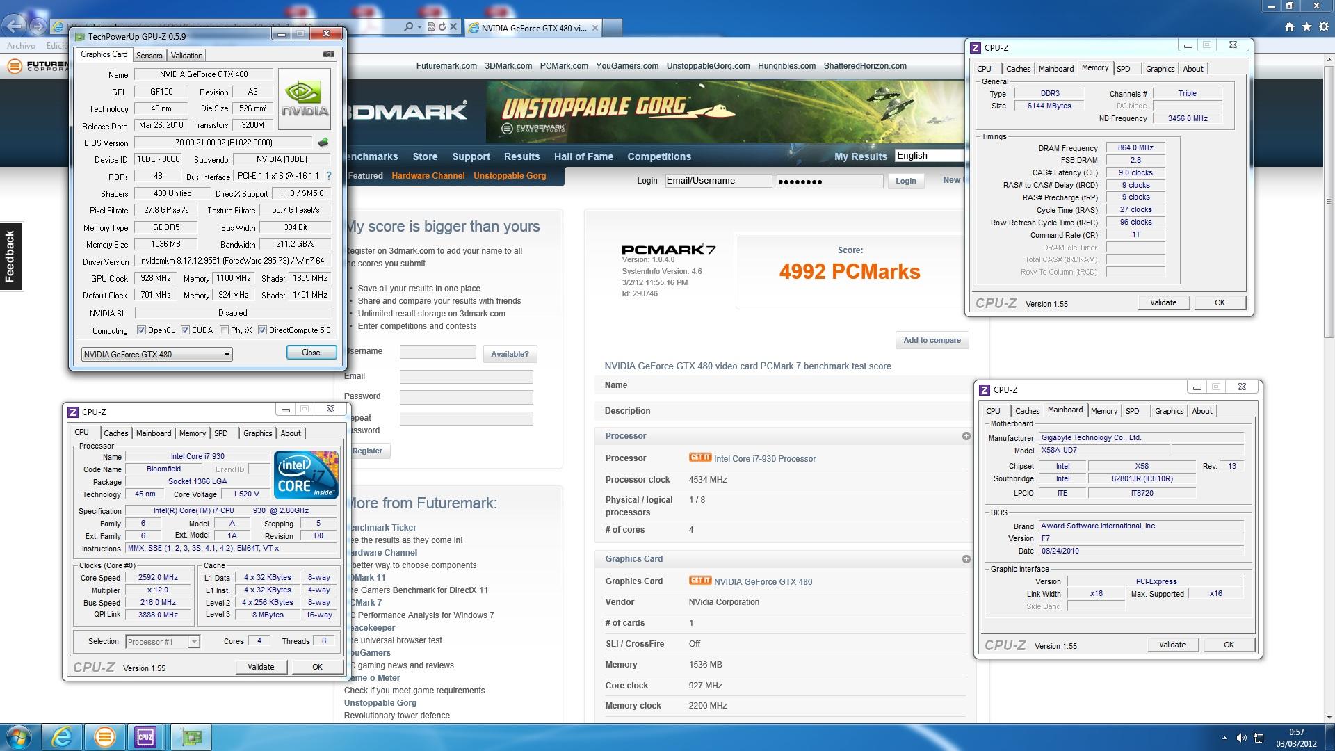Screen dimensions: 1335x751
Task: Open the Competitions site menu
Action: [659, 156]
